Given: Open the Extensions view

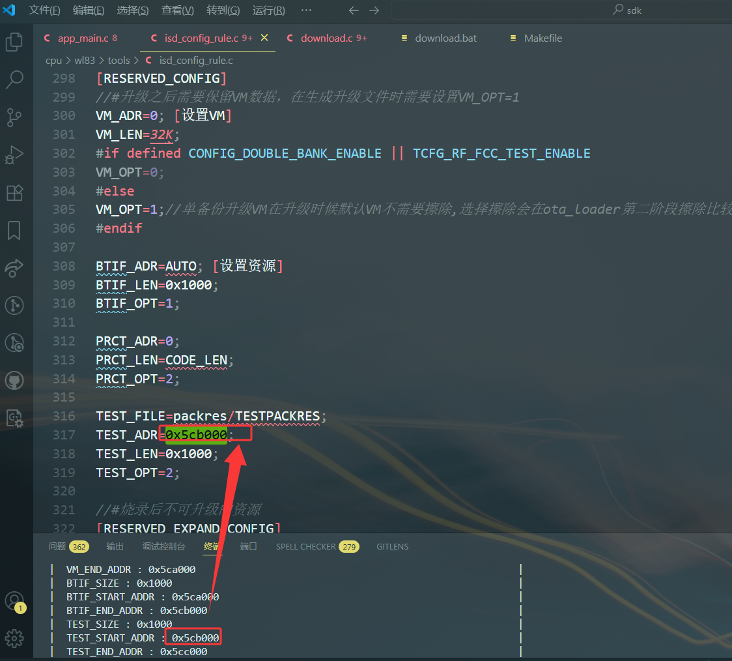Looking at the screenshot, I should [x=14, y=192].
